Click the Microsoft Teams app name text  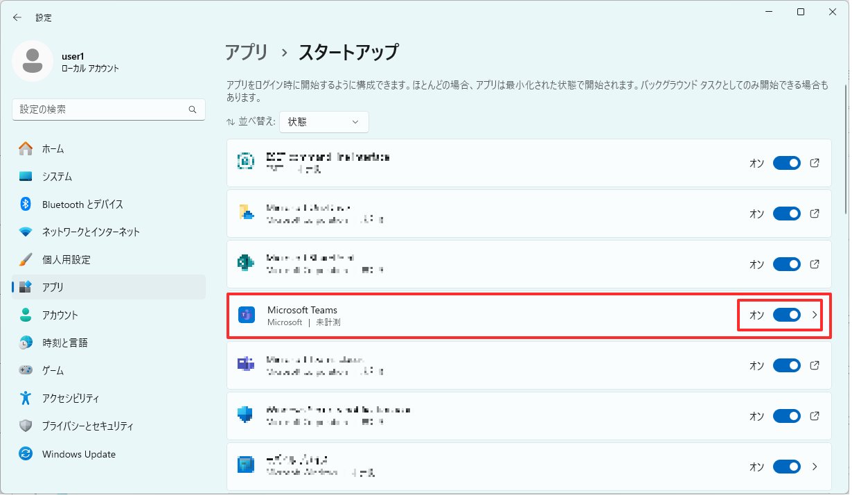[x=302, y=310]
